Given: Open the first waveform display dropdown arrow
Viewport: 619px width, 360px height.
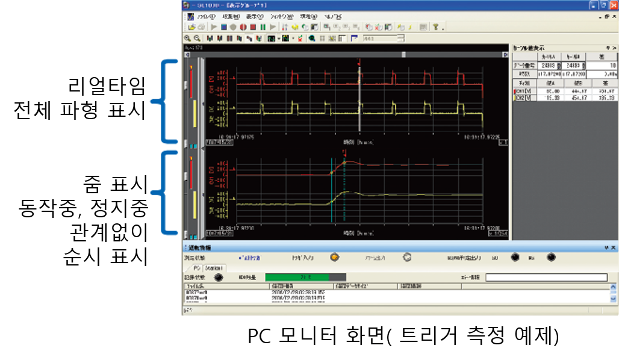Looking at the screenshot, I should tap(279, 39).
